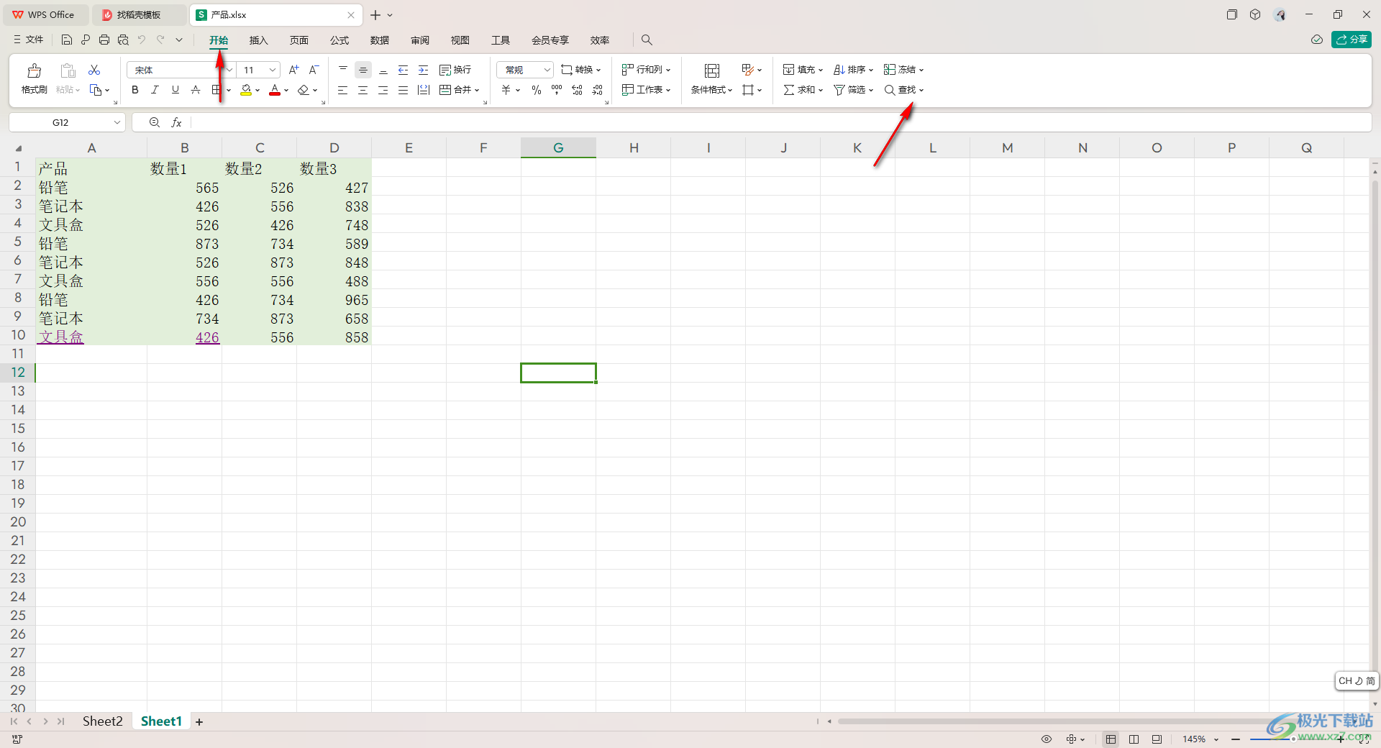The image size is (1381, 748).
Task: Click the Cut scissors icon
Action: [94, 70]
